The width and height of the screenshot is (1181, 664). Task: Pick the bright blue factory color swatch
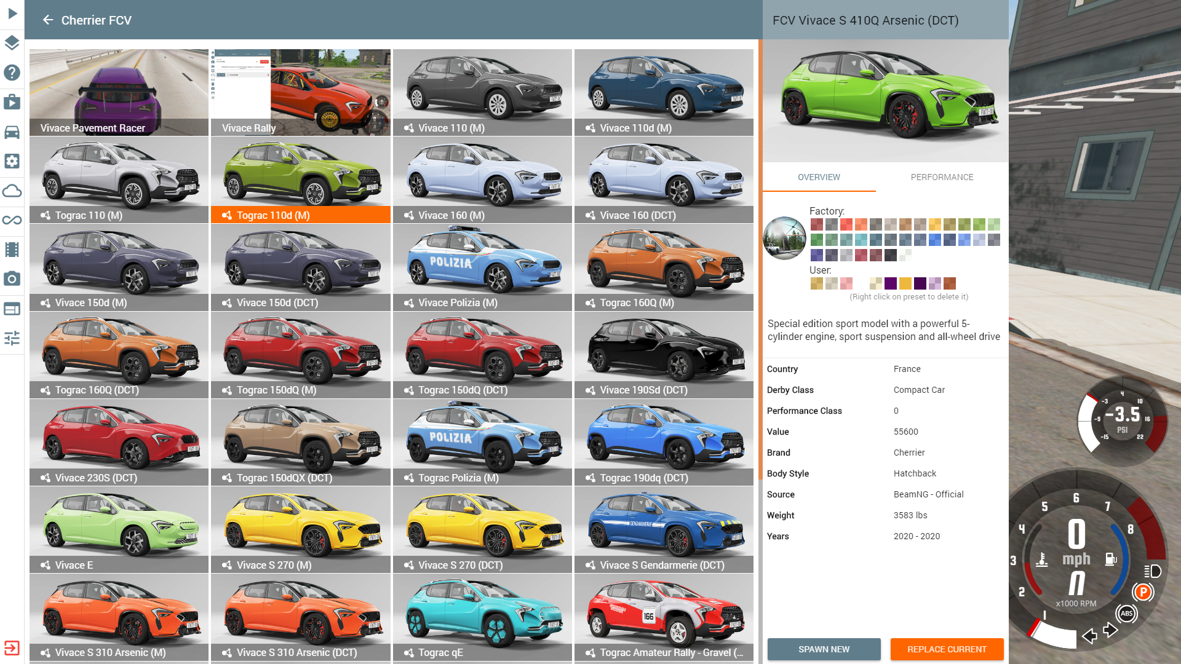pyautogui.click(x=934, y=239)
